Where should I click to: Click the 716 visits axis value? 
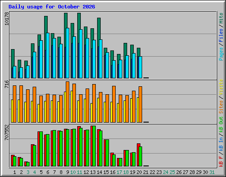[7, 84]
